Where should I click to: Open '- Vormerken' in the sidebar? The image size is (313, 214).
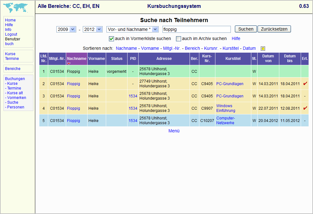click(15, 98)
